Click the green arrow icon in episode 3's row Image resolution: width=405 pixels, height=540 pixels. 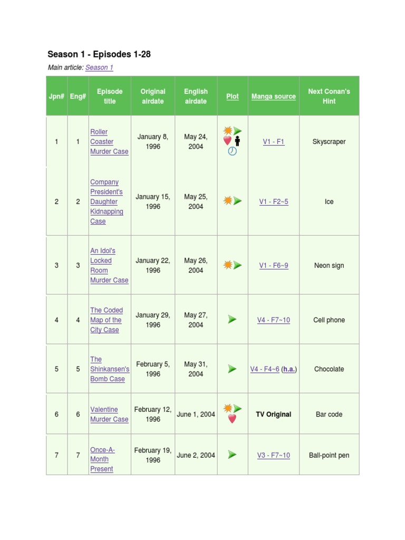pos(238,265)
